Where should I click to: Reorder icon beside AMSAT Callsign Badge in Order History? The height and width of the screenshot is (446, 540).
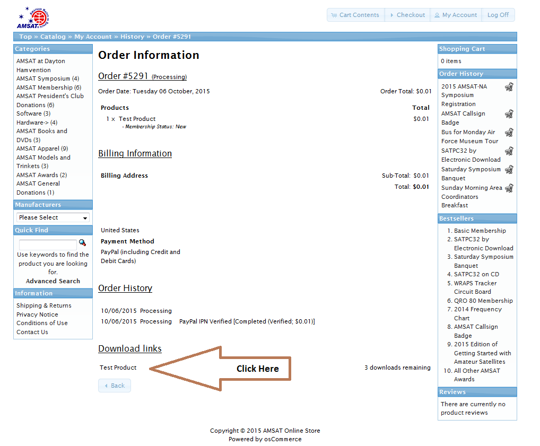click(x=509, y=114)
